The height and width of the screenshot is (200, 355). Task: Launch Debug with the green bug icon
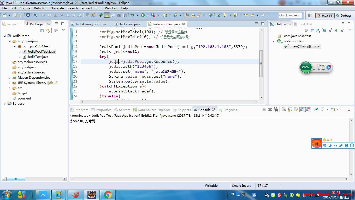coord(132,15)
